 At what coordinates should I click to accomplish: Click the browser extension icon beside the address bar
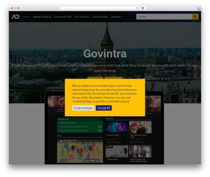click(x=143, y=8)
